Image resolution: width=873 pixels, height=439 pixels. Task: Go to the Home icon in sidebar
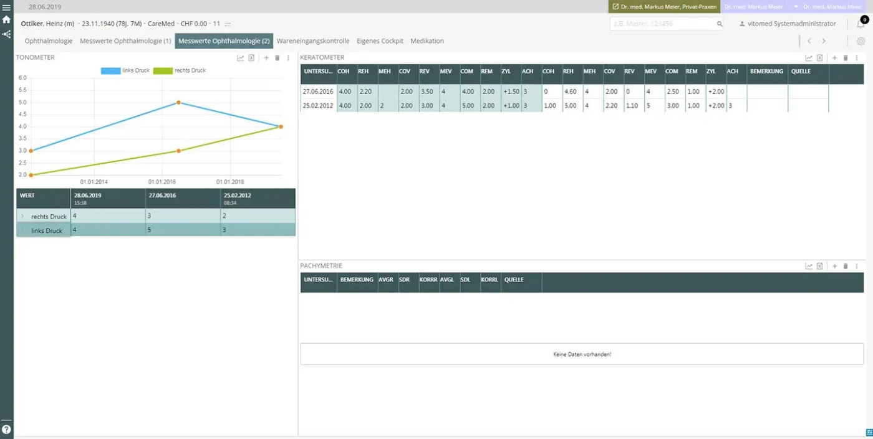tap(6, 20)
